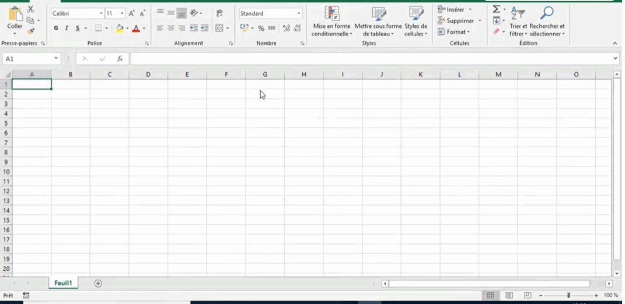This screenshot has height=304, width=625.
Task: Open the Name Box dropdown arrow
Action: click(56, 59)
